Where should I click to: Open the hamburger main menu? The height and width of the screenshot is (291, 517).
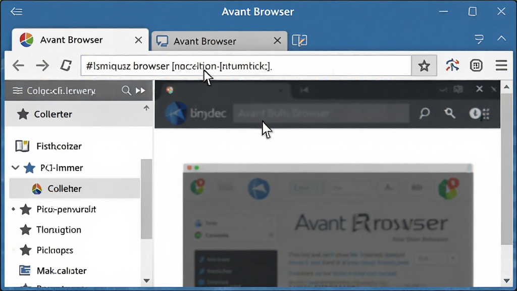tap(501, 65)
